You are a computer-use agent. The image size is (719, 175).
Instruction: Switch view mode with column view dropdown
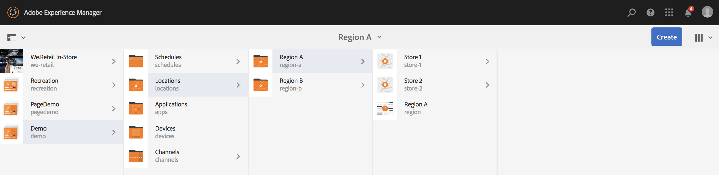coord(703,37)
